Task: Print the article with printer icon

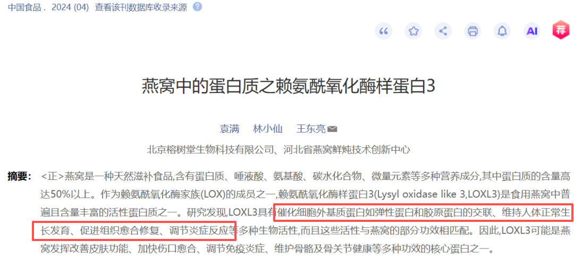Action: pyautogui.click(x=472, y=31)
